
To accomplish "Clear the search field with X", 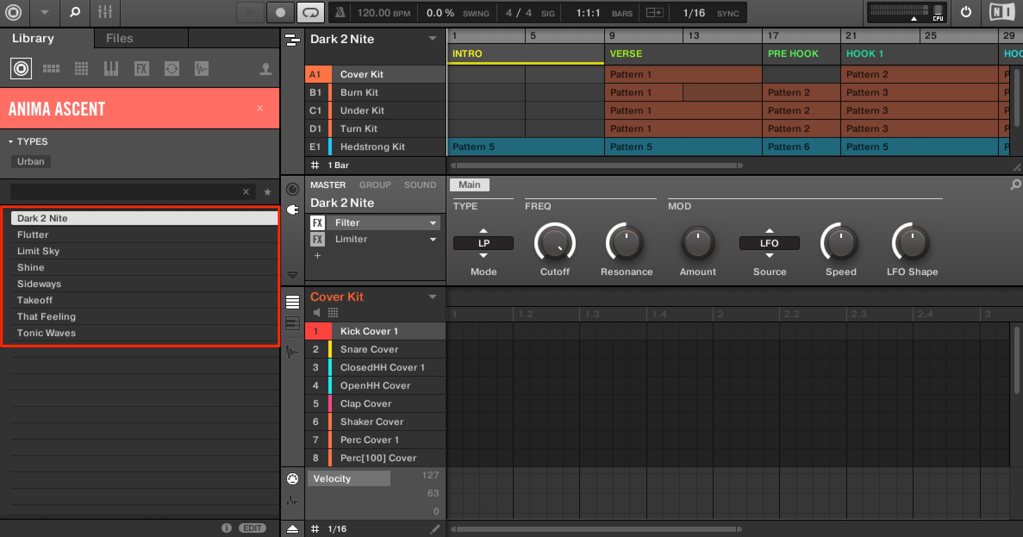I will pyautogui.click(x=246, y=192).
